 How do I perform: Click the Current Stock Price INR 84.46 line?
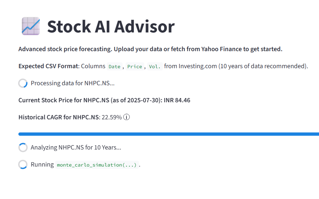tap(104, 100)
